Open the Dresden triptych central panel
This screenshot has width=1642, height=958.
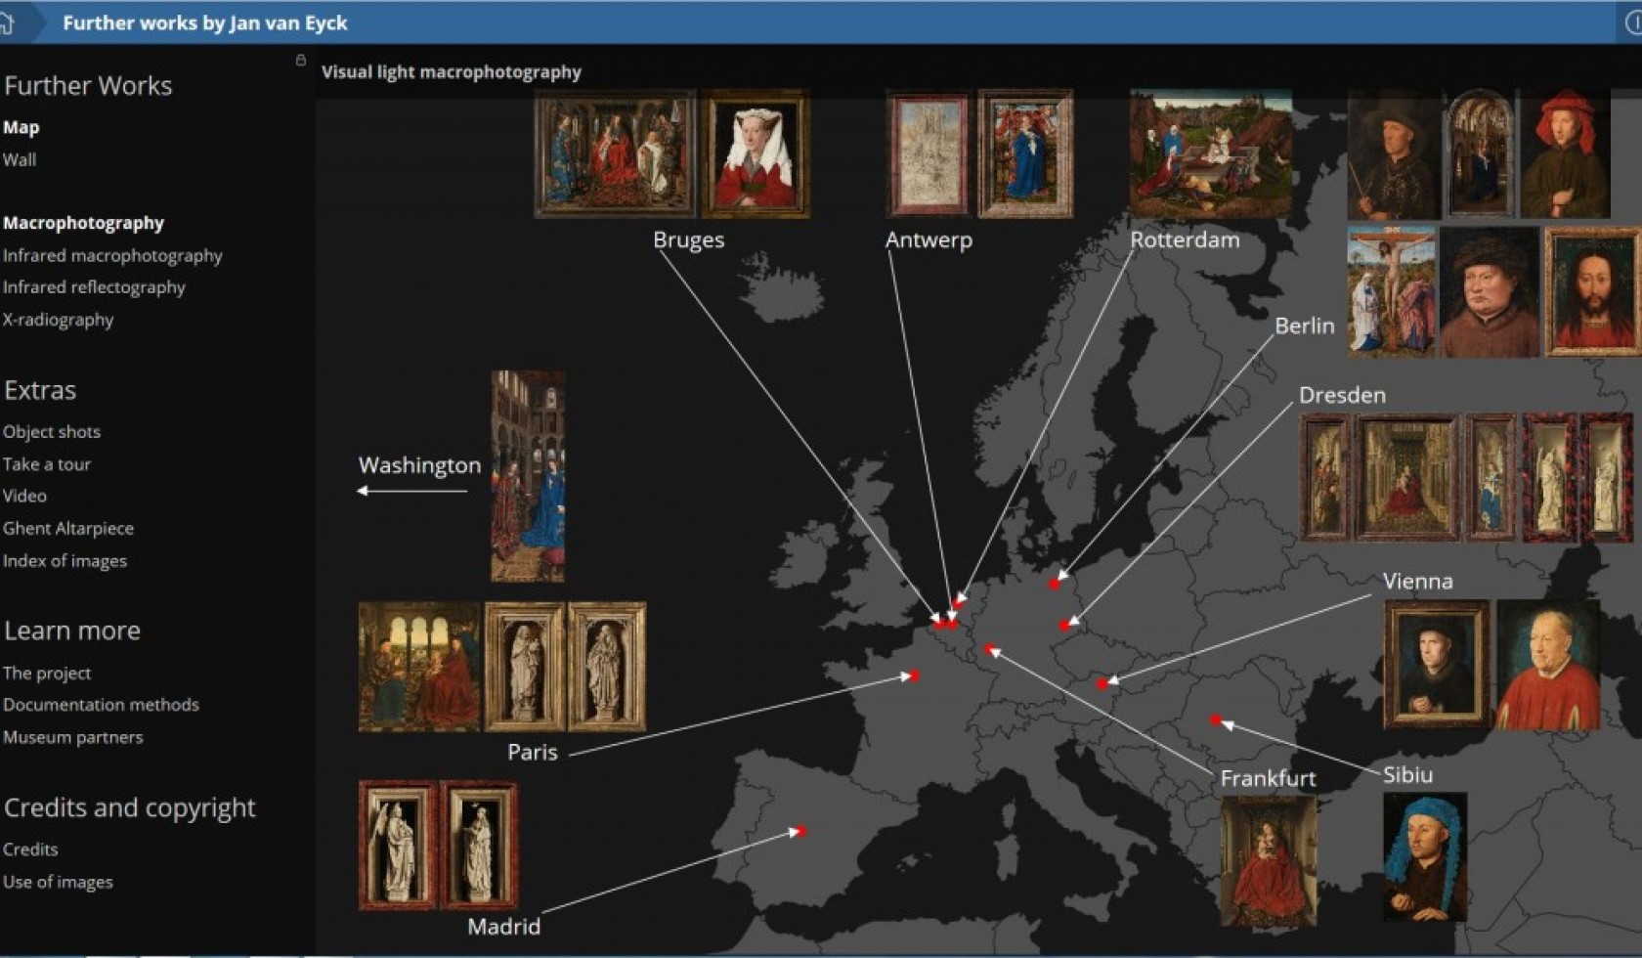(1407, 477)
